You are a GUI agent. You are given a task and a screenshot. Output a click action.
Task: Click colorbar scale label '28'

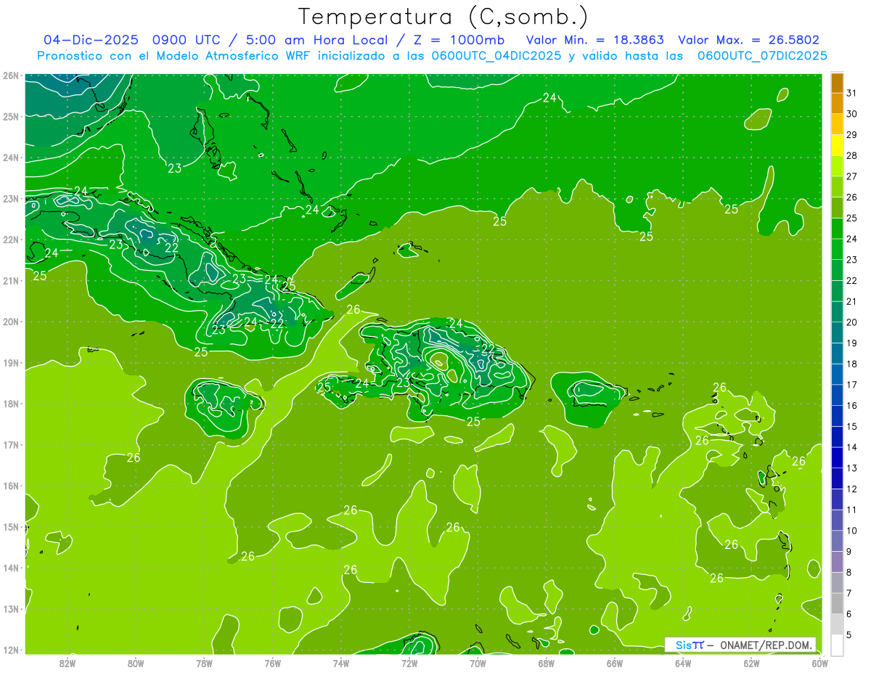(851, 155)
